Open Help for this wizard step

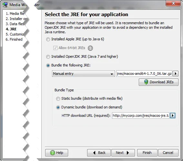(56, 153)
